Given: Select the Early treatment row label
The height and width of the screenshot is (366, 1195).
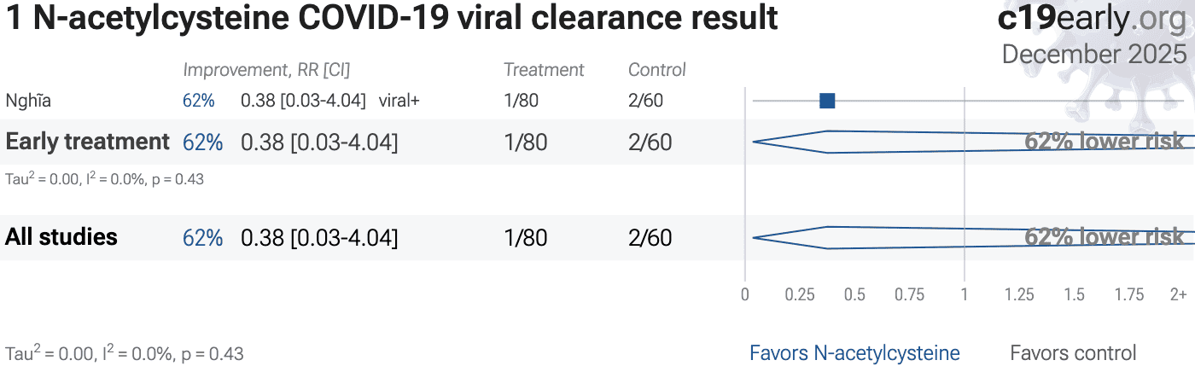Looking at the screenshot, I should click(87, 142).
